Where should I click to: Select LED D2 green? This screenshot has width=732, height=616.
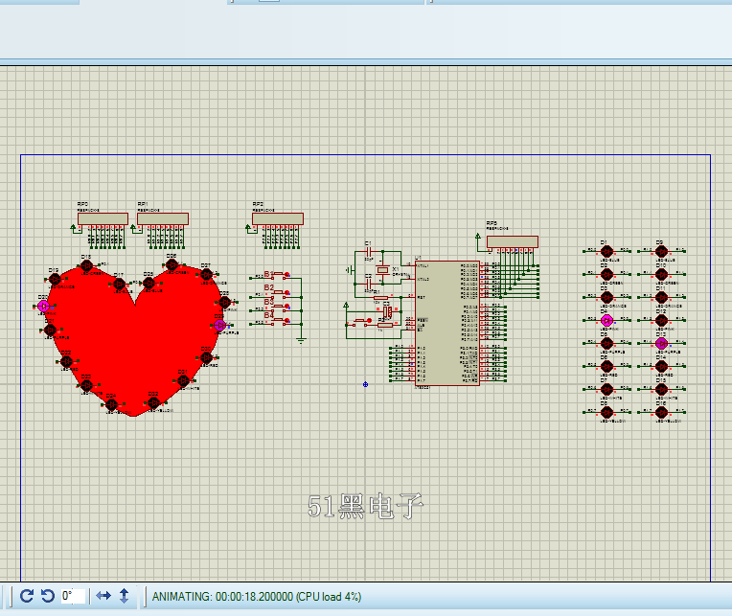(606, 274)
